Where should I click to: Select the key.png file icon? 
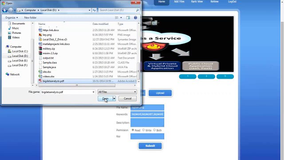tap(40, 35)
